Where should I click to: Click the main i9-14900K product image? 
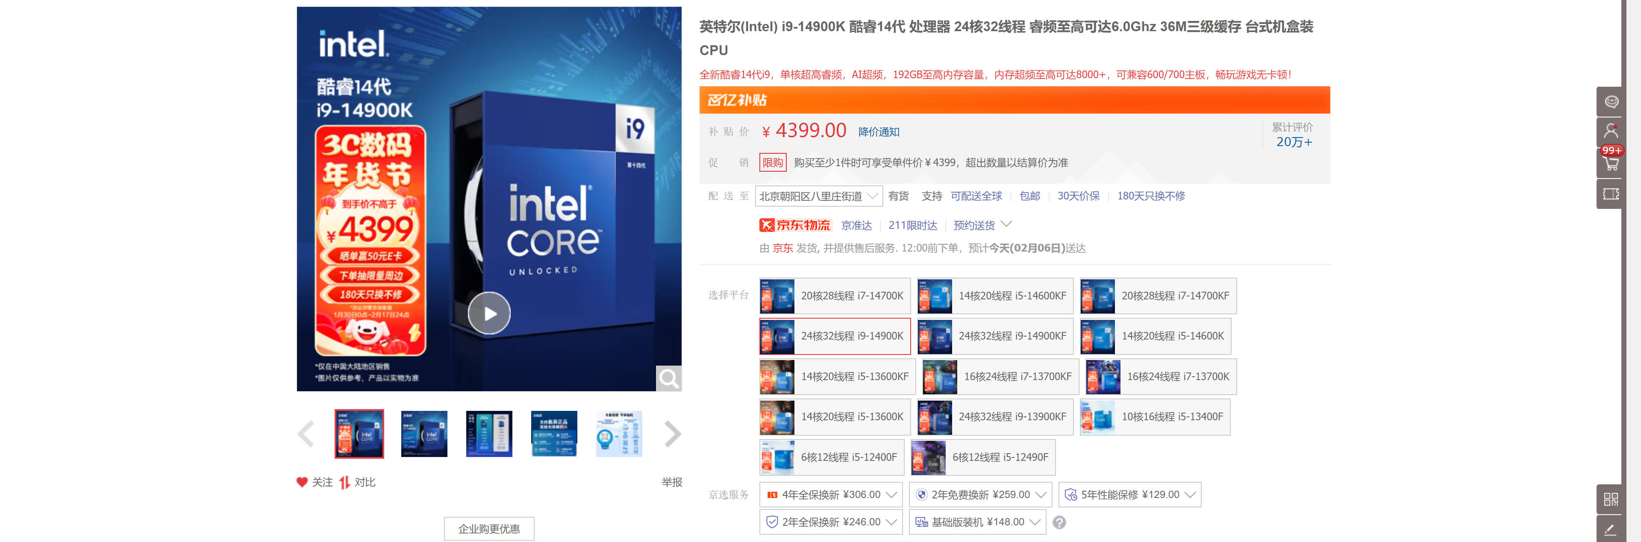click(489, 199)
